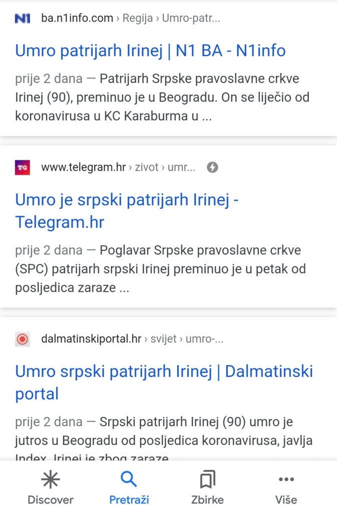Screen dimensions: 337x513
Task: Switch to the Zbirke tab label
Action: (207, 499)
